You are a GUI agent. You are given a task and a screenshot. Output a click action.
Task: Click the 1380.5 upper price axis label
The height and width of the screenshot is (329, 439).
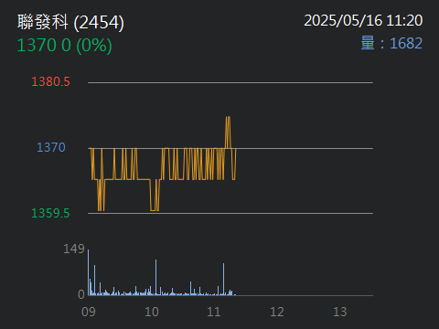point(50,81)
